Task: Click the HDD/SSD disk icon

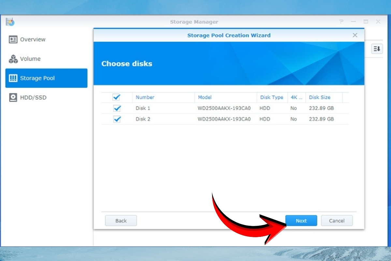Action: click(13, 97)
